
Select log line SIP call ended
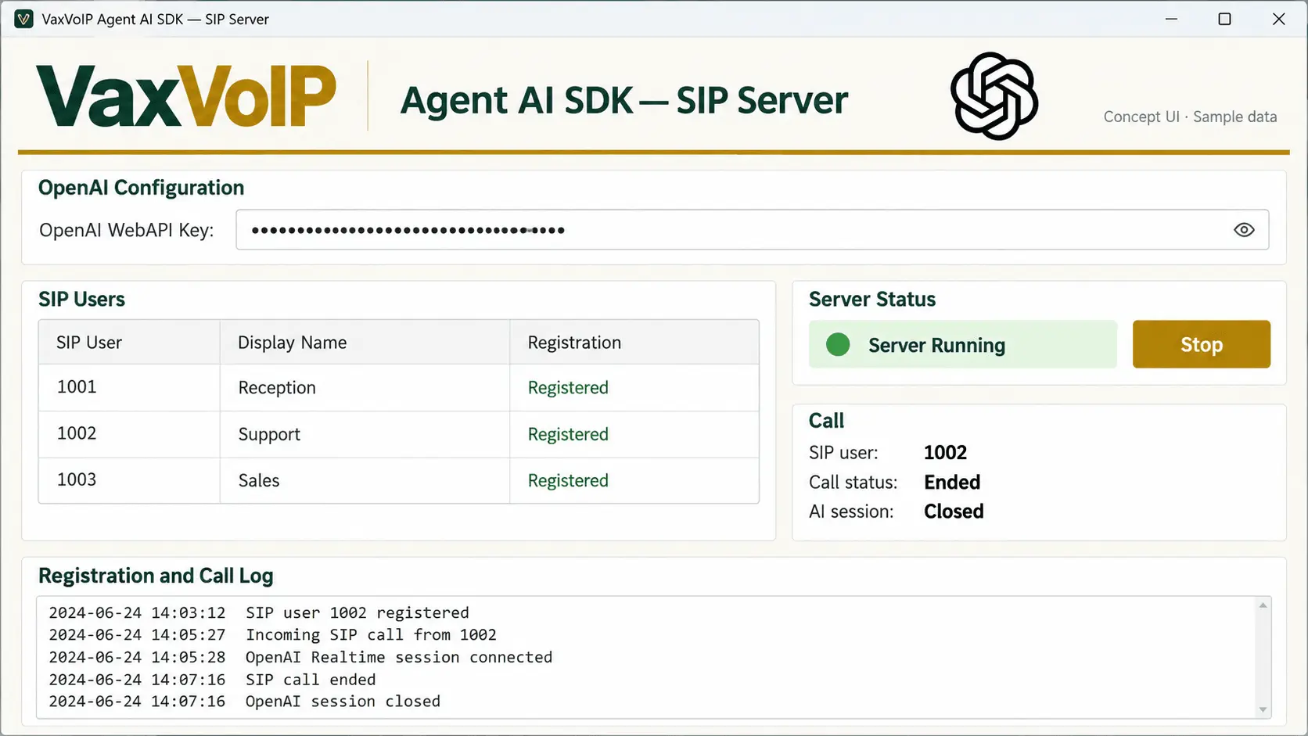tap(212, 680)
